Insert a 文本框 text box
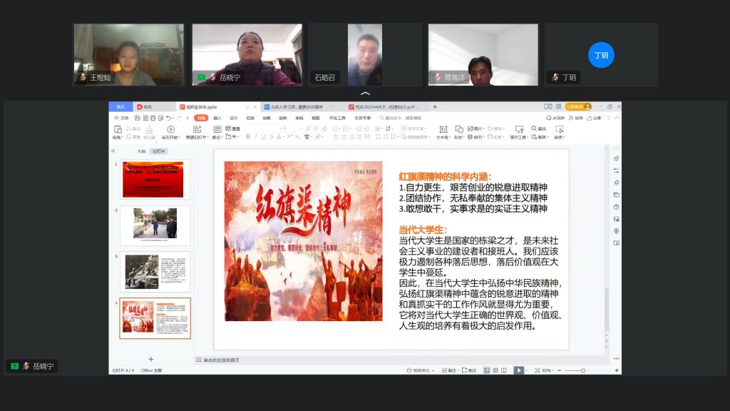 [x=442, y=129]
